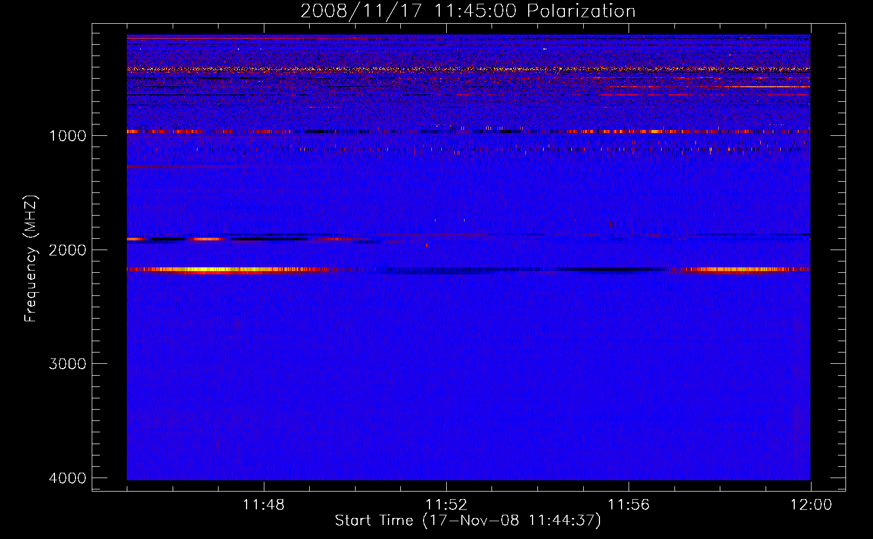The image size is (873, 539).
Task: Click the 1000 frequency tick label
Action: [67, 136]
